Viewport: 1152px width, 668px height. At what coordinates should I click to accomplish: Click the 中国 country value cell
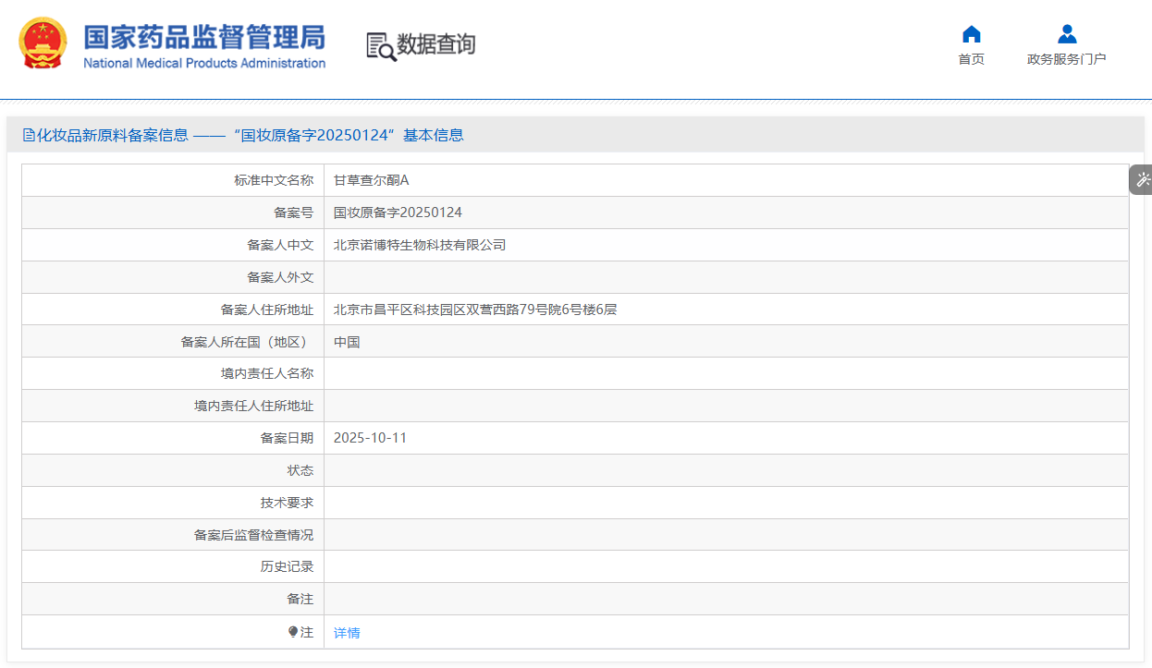click(x=347, y=342)
